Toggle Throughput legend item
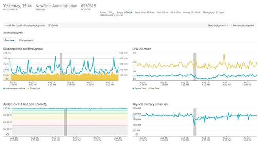 34,89
